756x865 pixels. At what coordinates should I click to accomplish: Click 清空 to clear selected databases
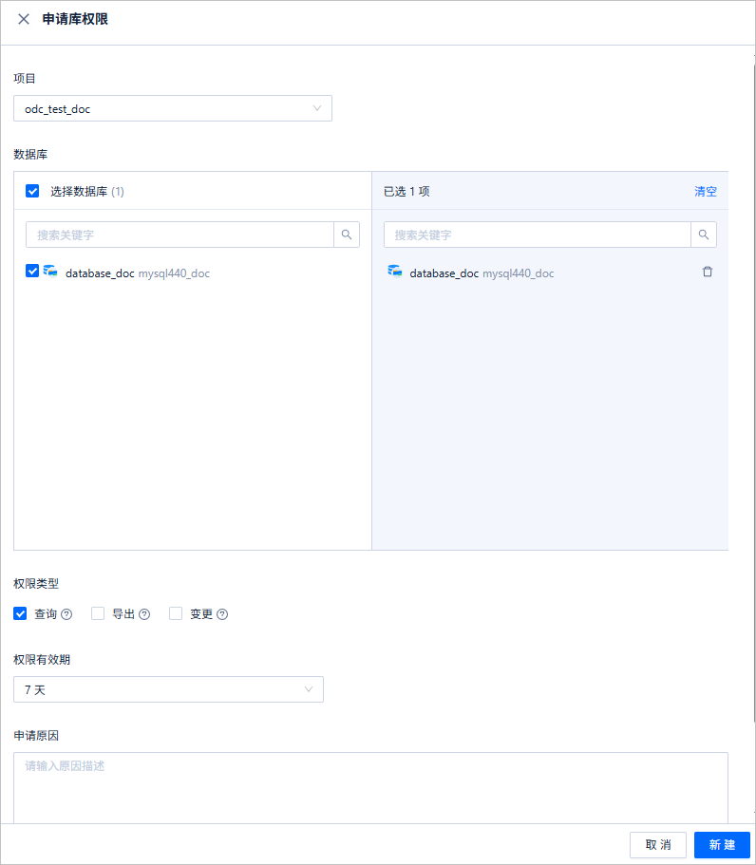point(706,192)
